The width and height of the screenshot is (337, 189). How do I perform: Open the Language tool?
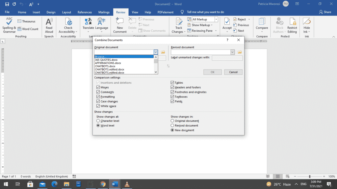tap(101, 25)
